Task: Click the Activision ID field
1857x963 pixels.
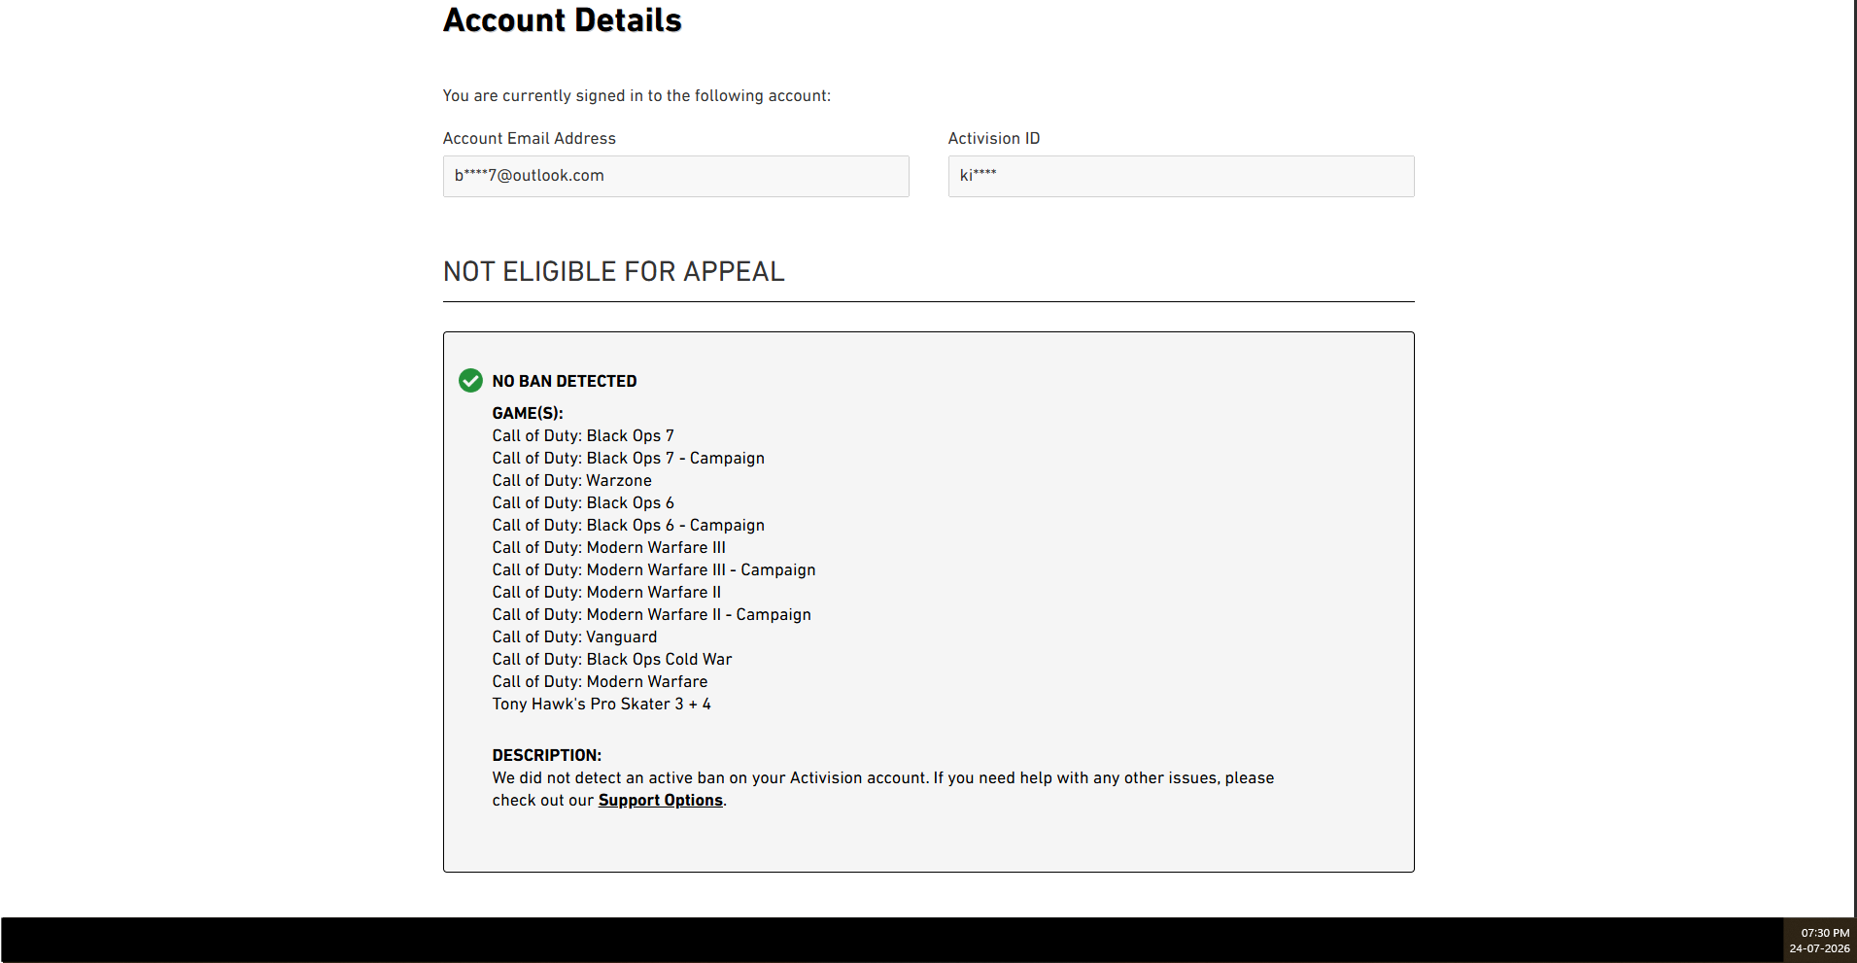Action: (1182, 176)
